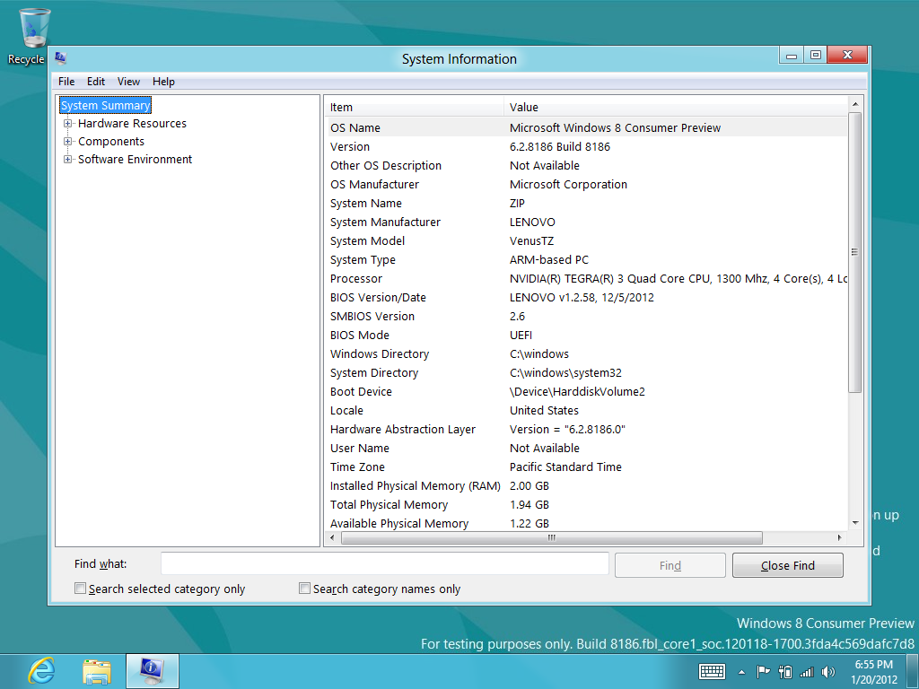
Task: Click the Find what input field
Action: point(384,563)
